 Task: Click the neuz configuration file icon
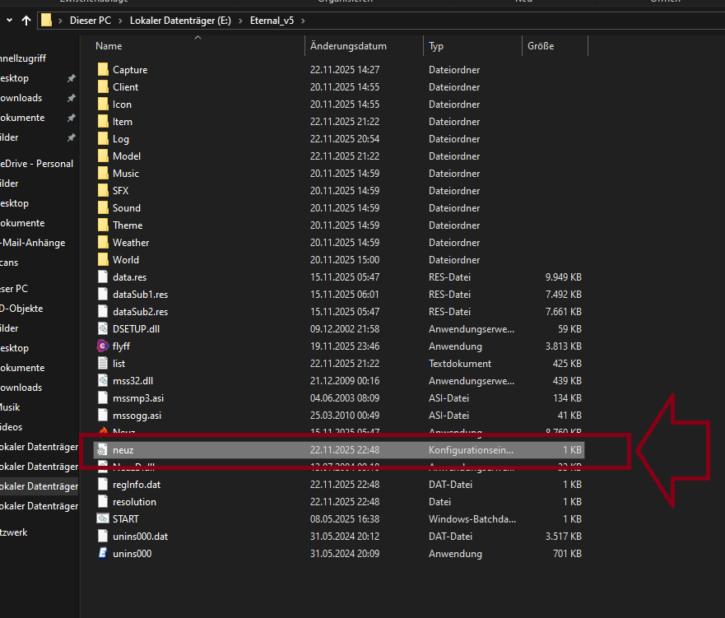tap(103, 450)
